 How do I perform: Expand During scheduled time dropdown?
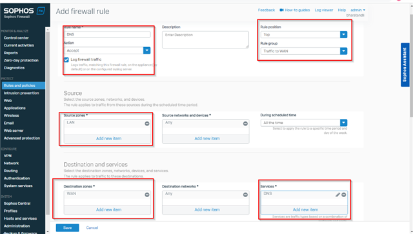pos(343,123)
